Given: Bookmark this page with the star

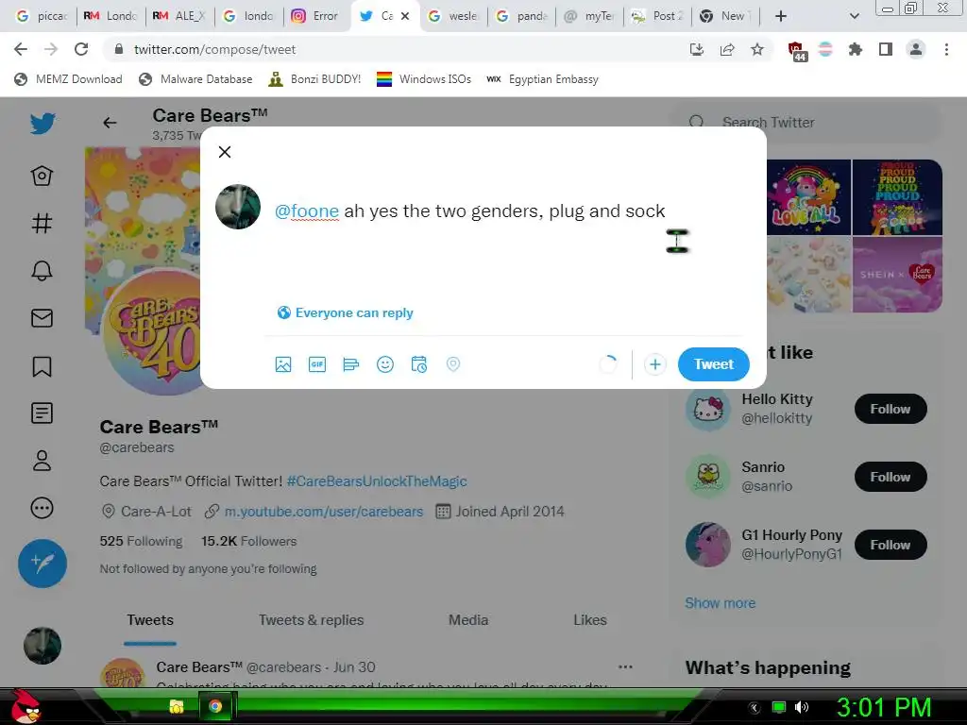Looking at the screenshot, I should point(757,49).
